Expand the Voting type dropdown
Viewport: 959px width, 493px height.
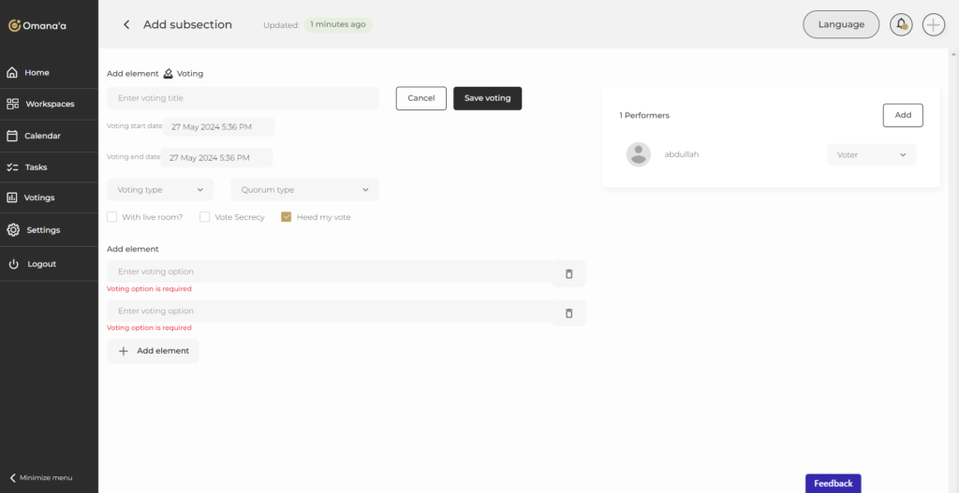click(x=160, y=190)
